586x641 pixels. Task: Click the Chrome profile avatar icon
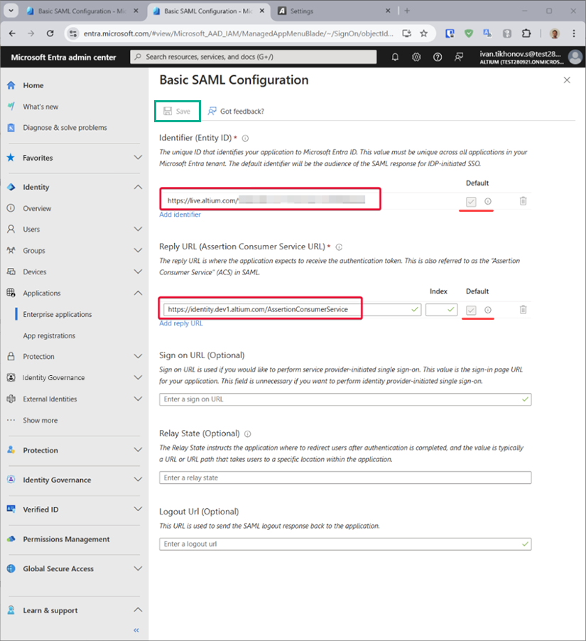point(555,33)
